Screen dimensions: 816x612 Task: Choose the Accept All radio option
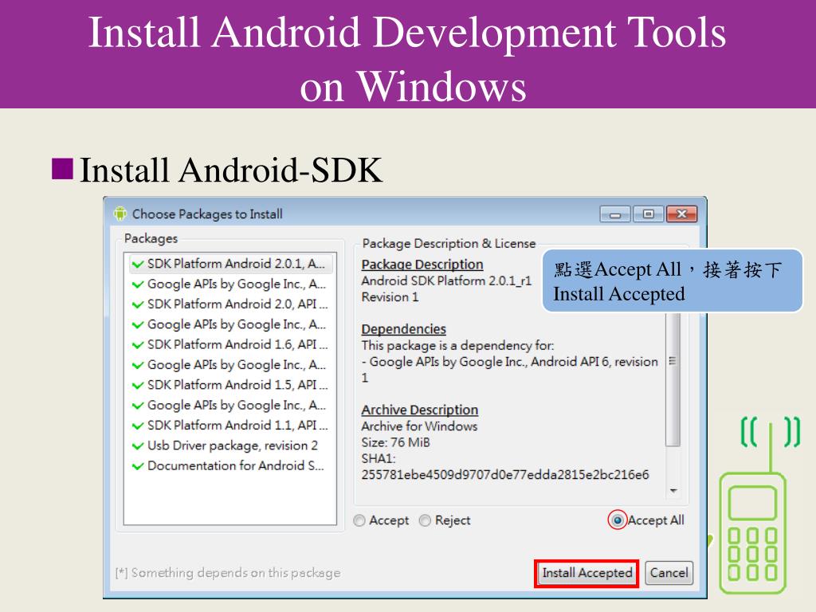click(x=618, y=520)
